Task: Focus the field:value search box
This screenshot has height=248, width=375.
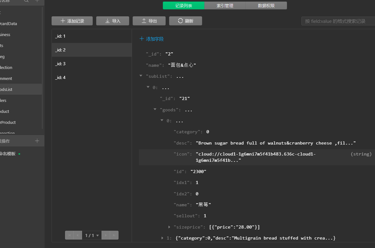Action: coord(338,21)
